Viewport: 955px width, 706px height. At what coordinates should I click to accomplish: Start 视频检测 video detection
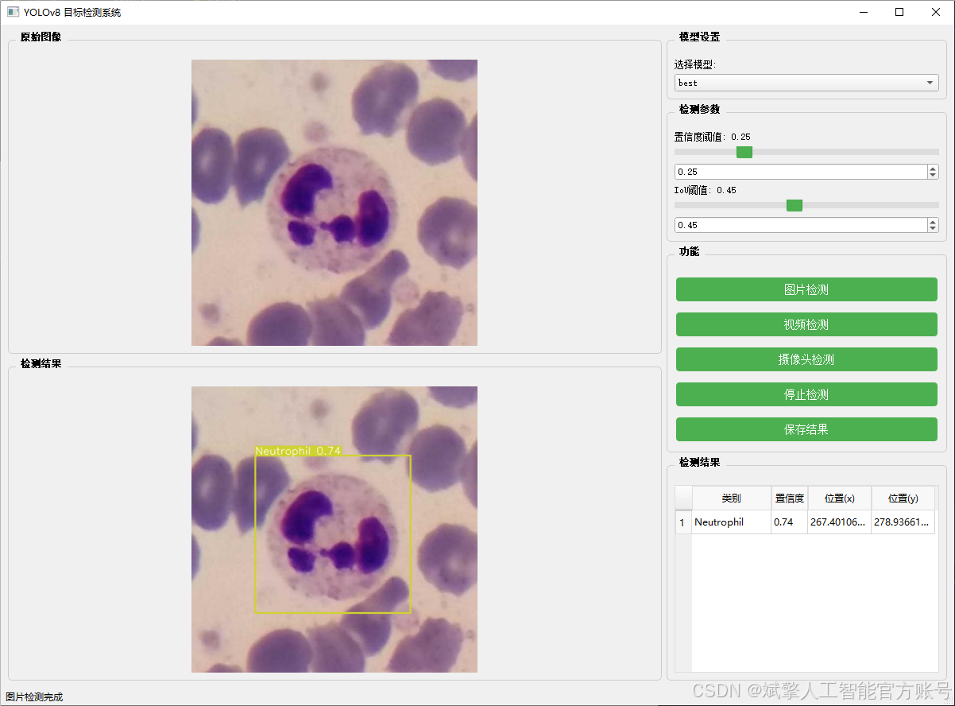806,324
